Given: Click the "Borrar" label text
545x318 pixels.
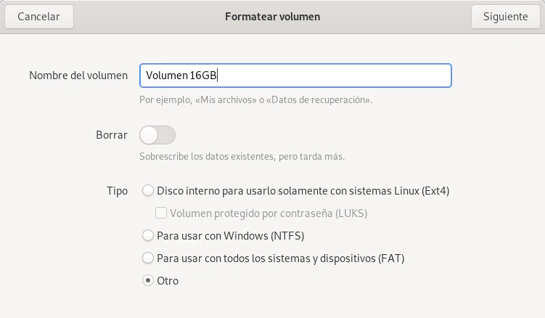Looking at the screenshot, I should click(x=112, y=135).
